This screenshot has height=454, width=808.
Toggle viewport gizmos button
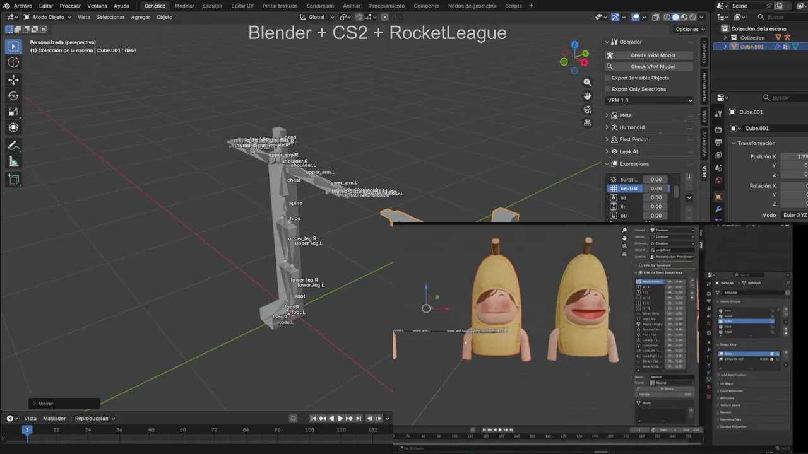615,17
